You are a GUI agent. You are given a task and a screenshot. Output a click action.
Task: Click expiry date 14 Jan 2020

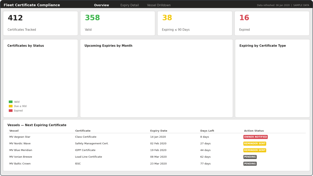coord(158,137)
